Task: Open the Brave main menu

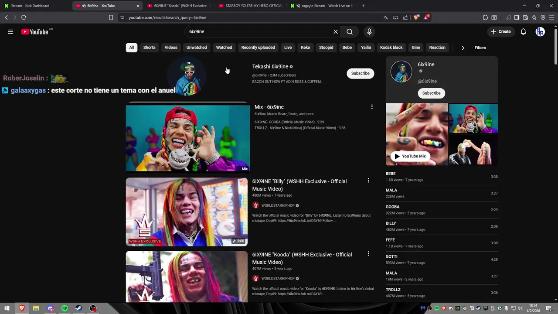Action: click(x=551, y=17)
